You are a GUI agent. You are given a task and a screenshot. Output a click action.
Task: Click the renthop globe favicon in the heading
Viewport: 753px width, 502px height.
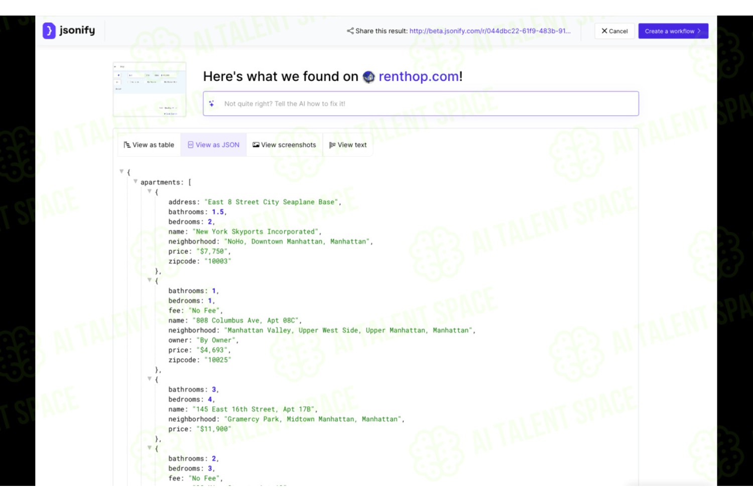(368, 77)
